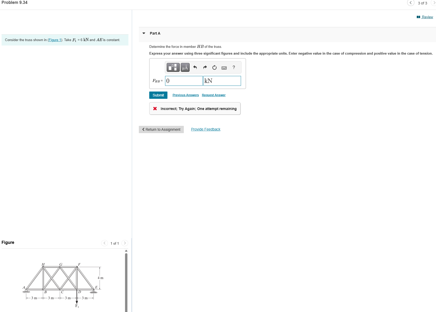Click the 'Figure' panel heading
The image size is (436, 312).
click(x=8, y=242)
